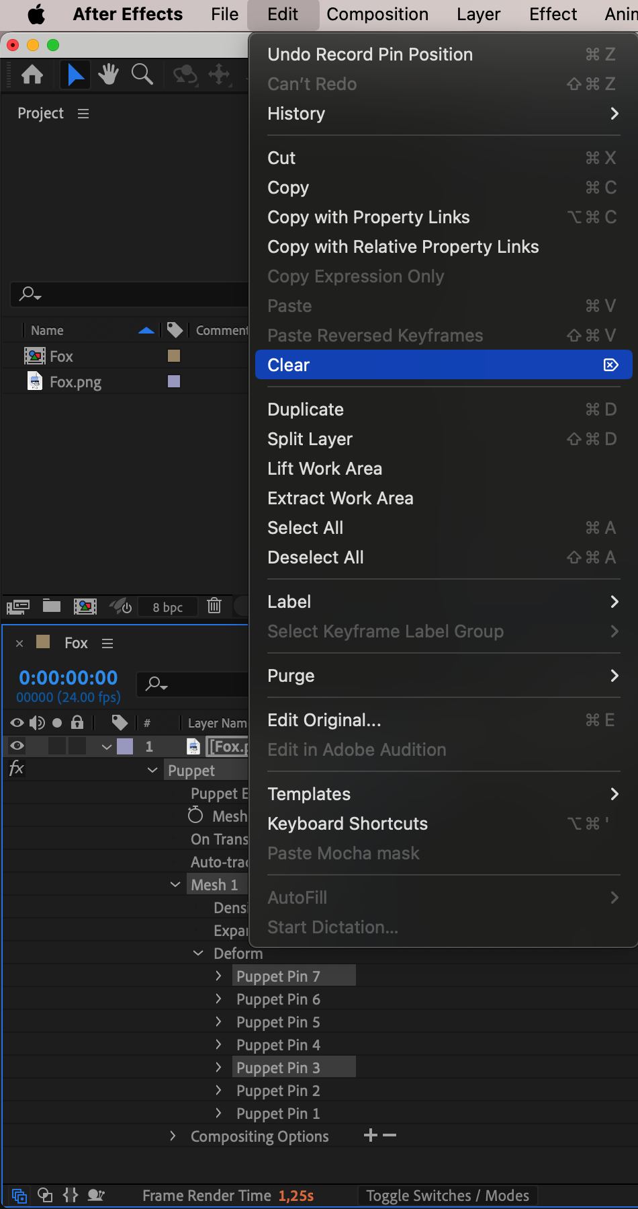
Task: Sort by Name column header in Project
Action: (47, 330)
